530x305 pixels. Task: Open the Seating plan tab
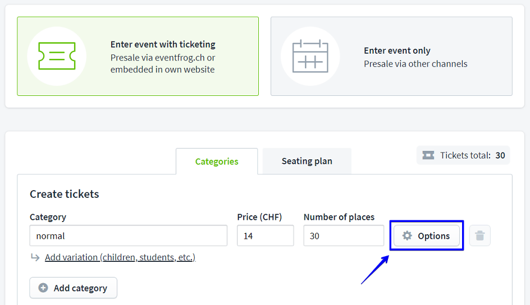coord(307,161)
